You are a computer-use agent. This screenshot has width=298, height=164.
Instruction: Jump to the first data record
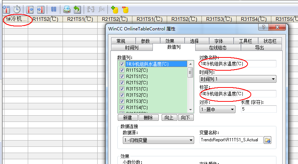coord(31,9)
